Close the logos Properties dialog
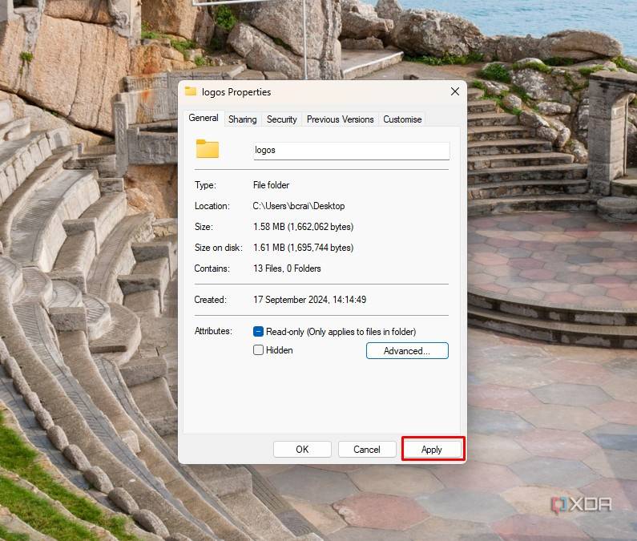The height and width of the screenshot is (541, 637). pyautogui.click(x=455, y=91)
